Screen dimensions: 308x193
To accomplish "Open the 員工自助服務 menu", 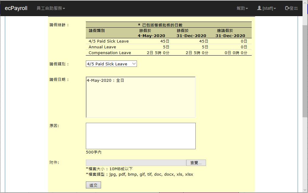I will [x=51, y=8].
